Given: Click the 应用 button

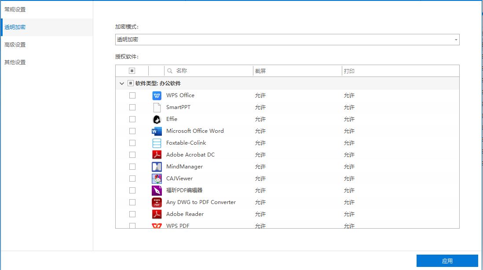Looking at the screenshot, I should tap(447, 261).
